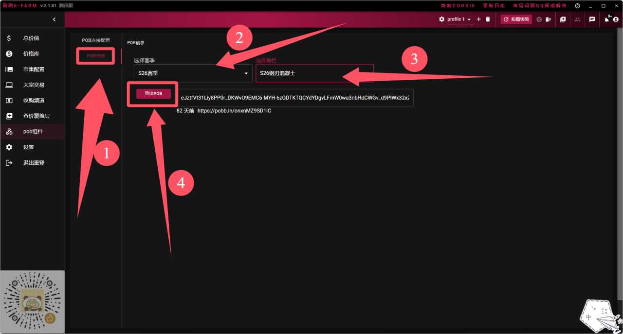Switch to the POB连接配置 tab
This screenshot has width=623, height=334.
click(96, 40)
